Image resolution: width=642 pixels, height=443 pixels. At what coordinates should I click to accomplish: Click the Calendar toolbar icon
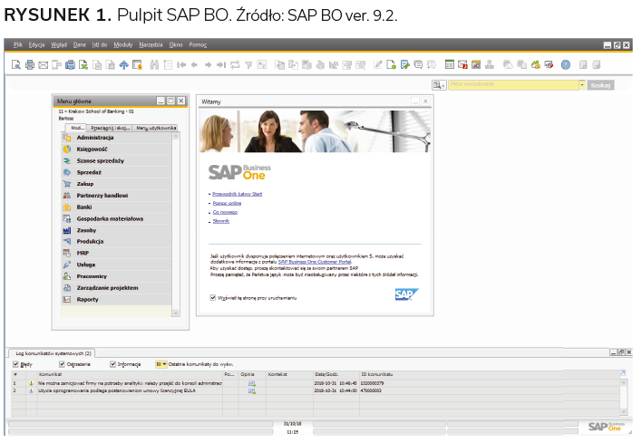450,64
